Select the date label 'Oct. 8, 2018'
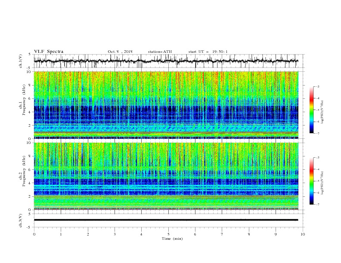 120,52
